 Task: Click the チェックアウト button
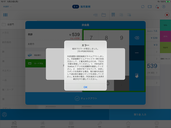pos(85,98)
